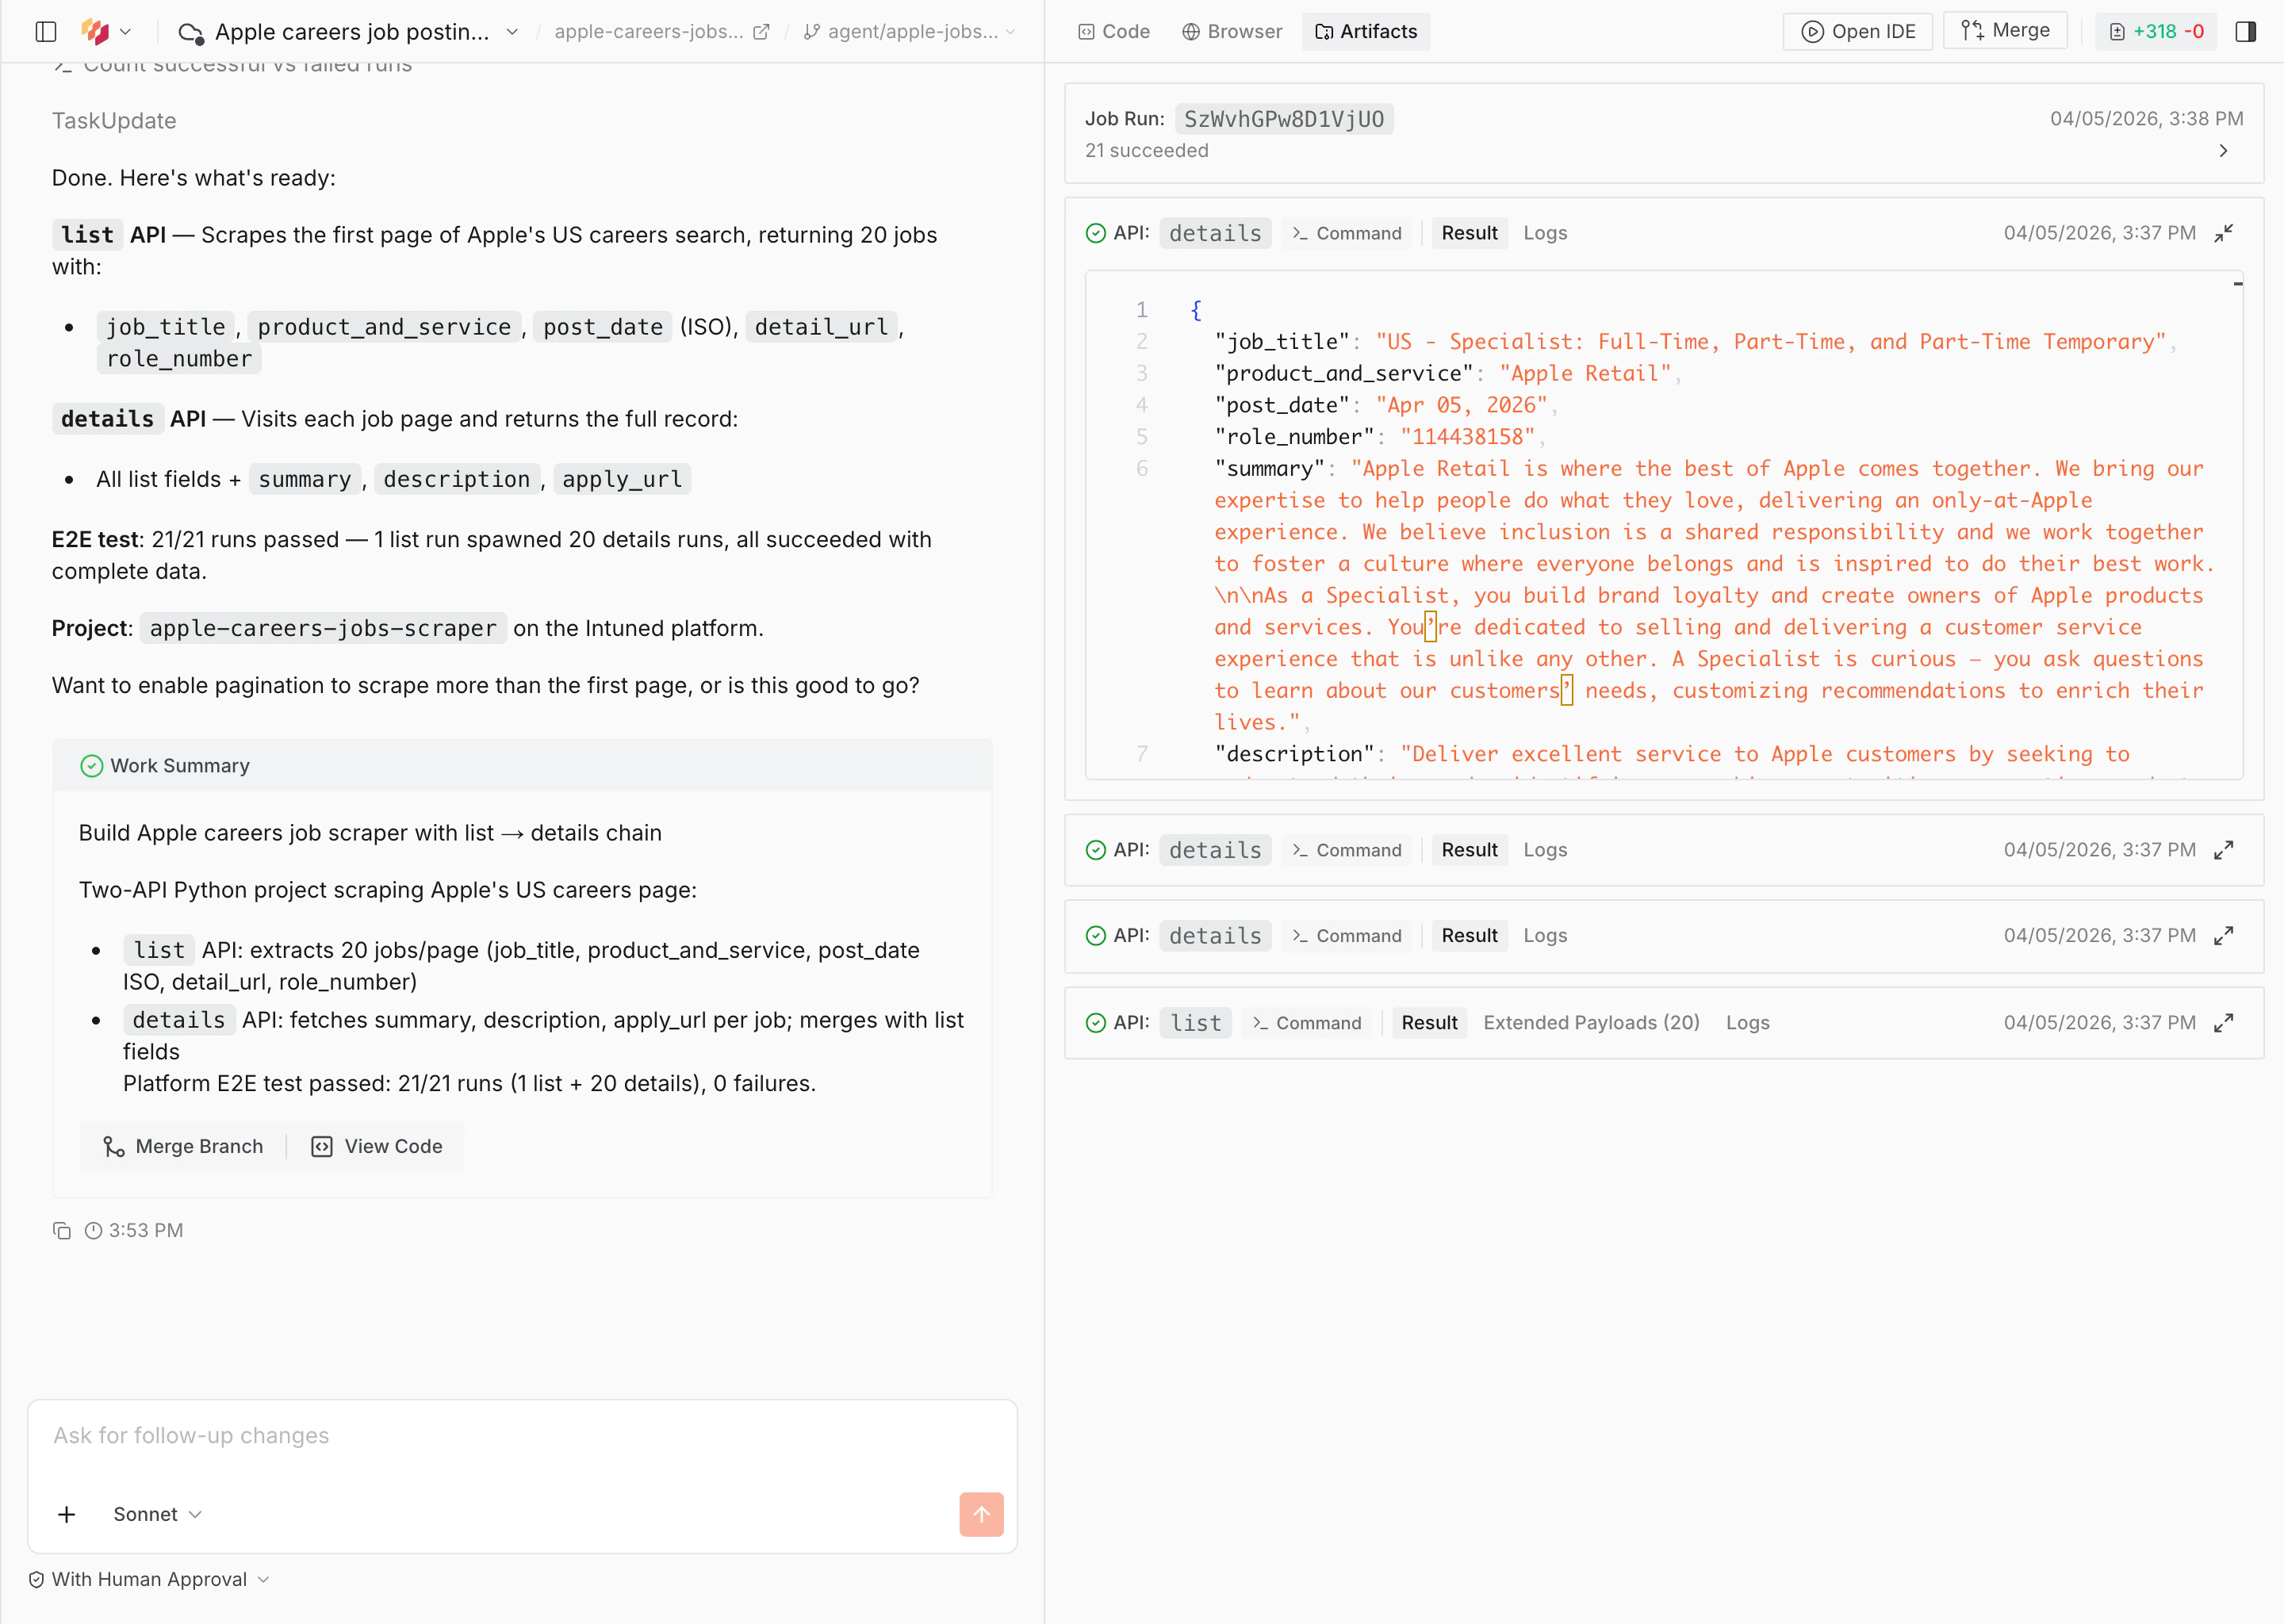This screenshot has width=2284, height=1624.
Task: Switch to the Browser tab
Action: click(x=1232, y=32)
